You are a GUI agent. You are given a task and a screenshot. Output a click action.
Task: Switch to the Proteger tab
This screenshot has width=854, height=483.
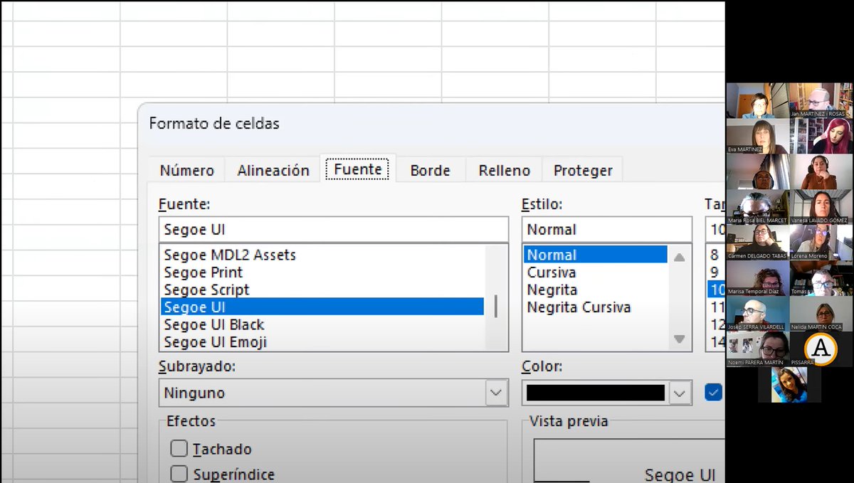click(x=583, y=170)
